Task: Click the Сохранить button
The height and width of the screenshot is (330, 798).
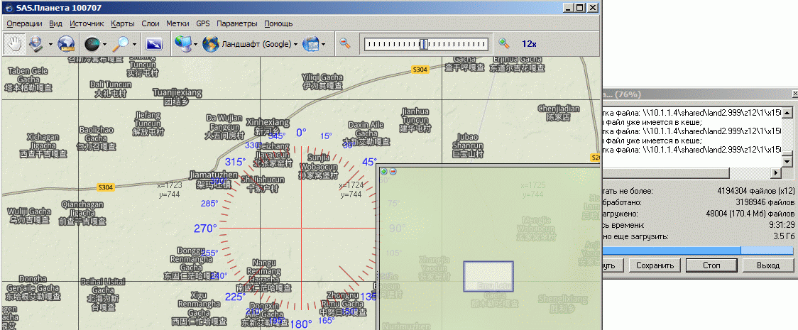Action: [x=655, y=265]
